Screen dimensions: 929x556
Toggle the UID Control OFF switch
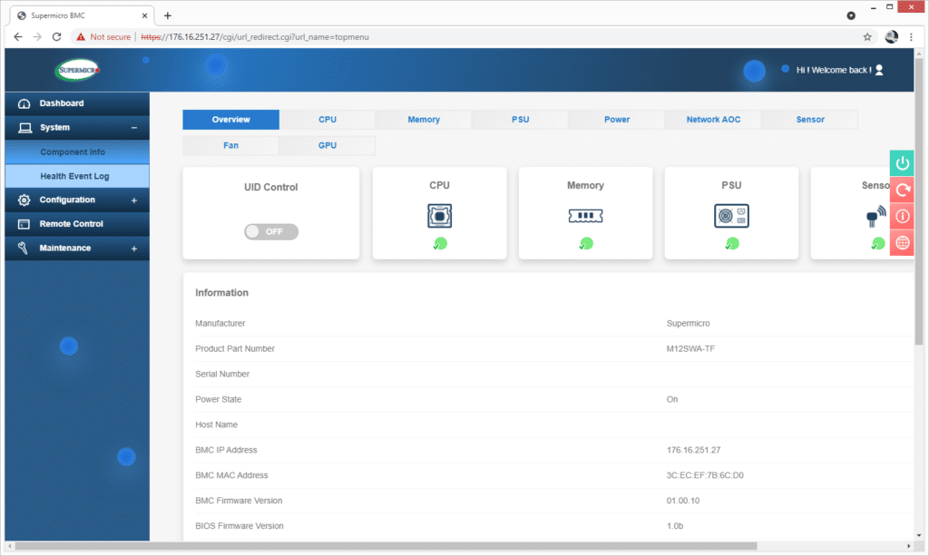point(271,231)
